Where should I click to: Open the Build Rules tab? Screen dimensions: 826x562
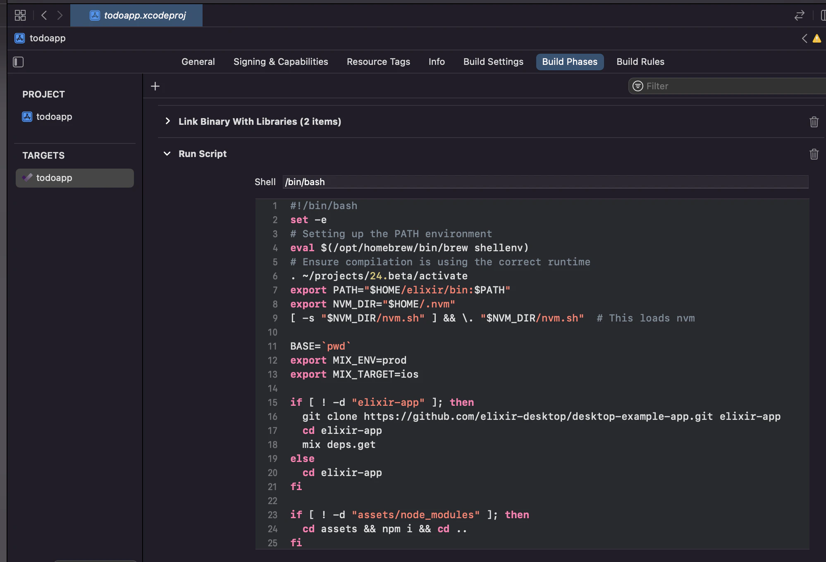pos(640,62)
